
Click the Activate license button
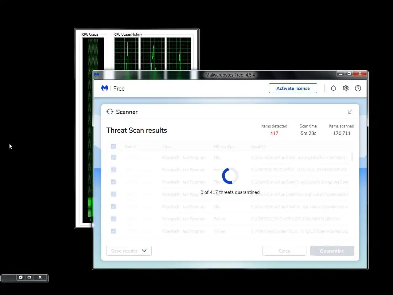pos(293,88)
